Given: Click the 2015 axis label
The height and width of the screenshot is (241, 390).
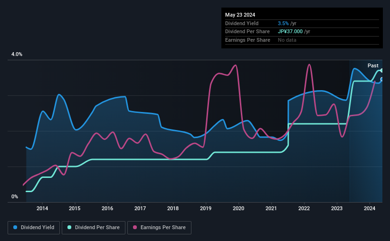Looking at the screenshot, I should pyautogui.click(x=75, y=208).
